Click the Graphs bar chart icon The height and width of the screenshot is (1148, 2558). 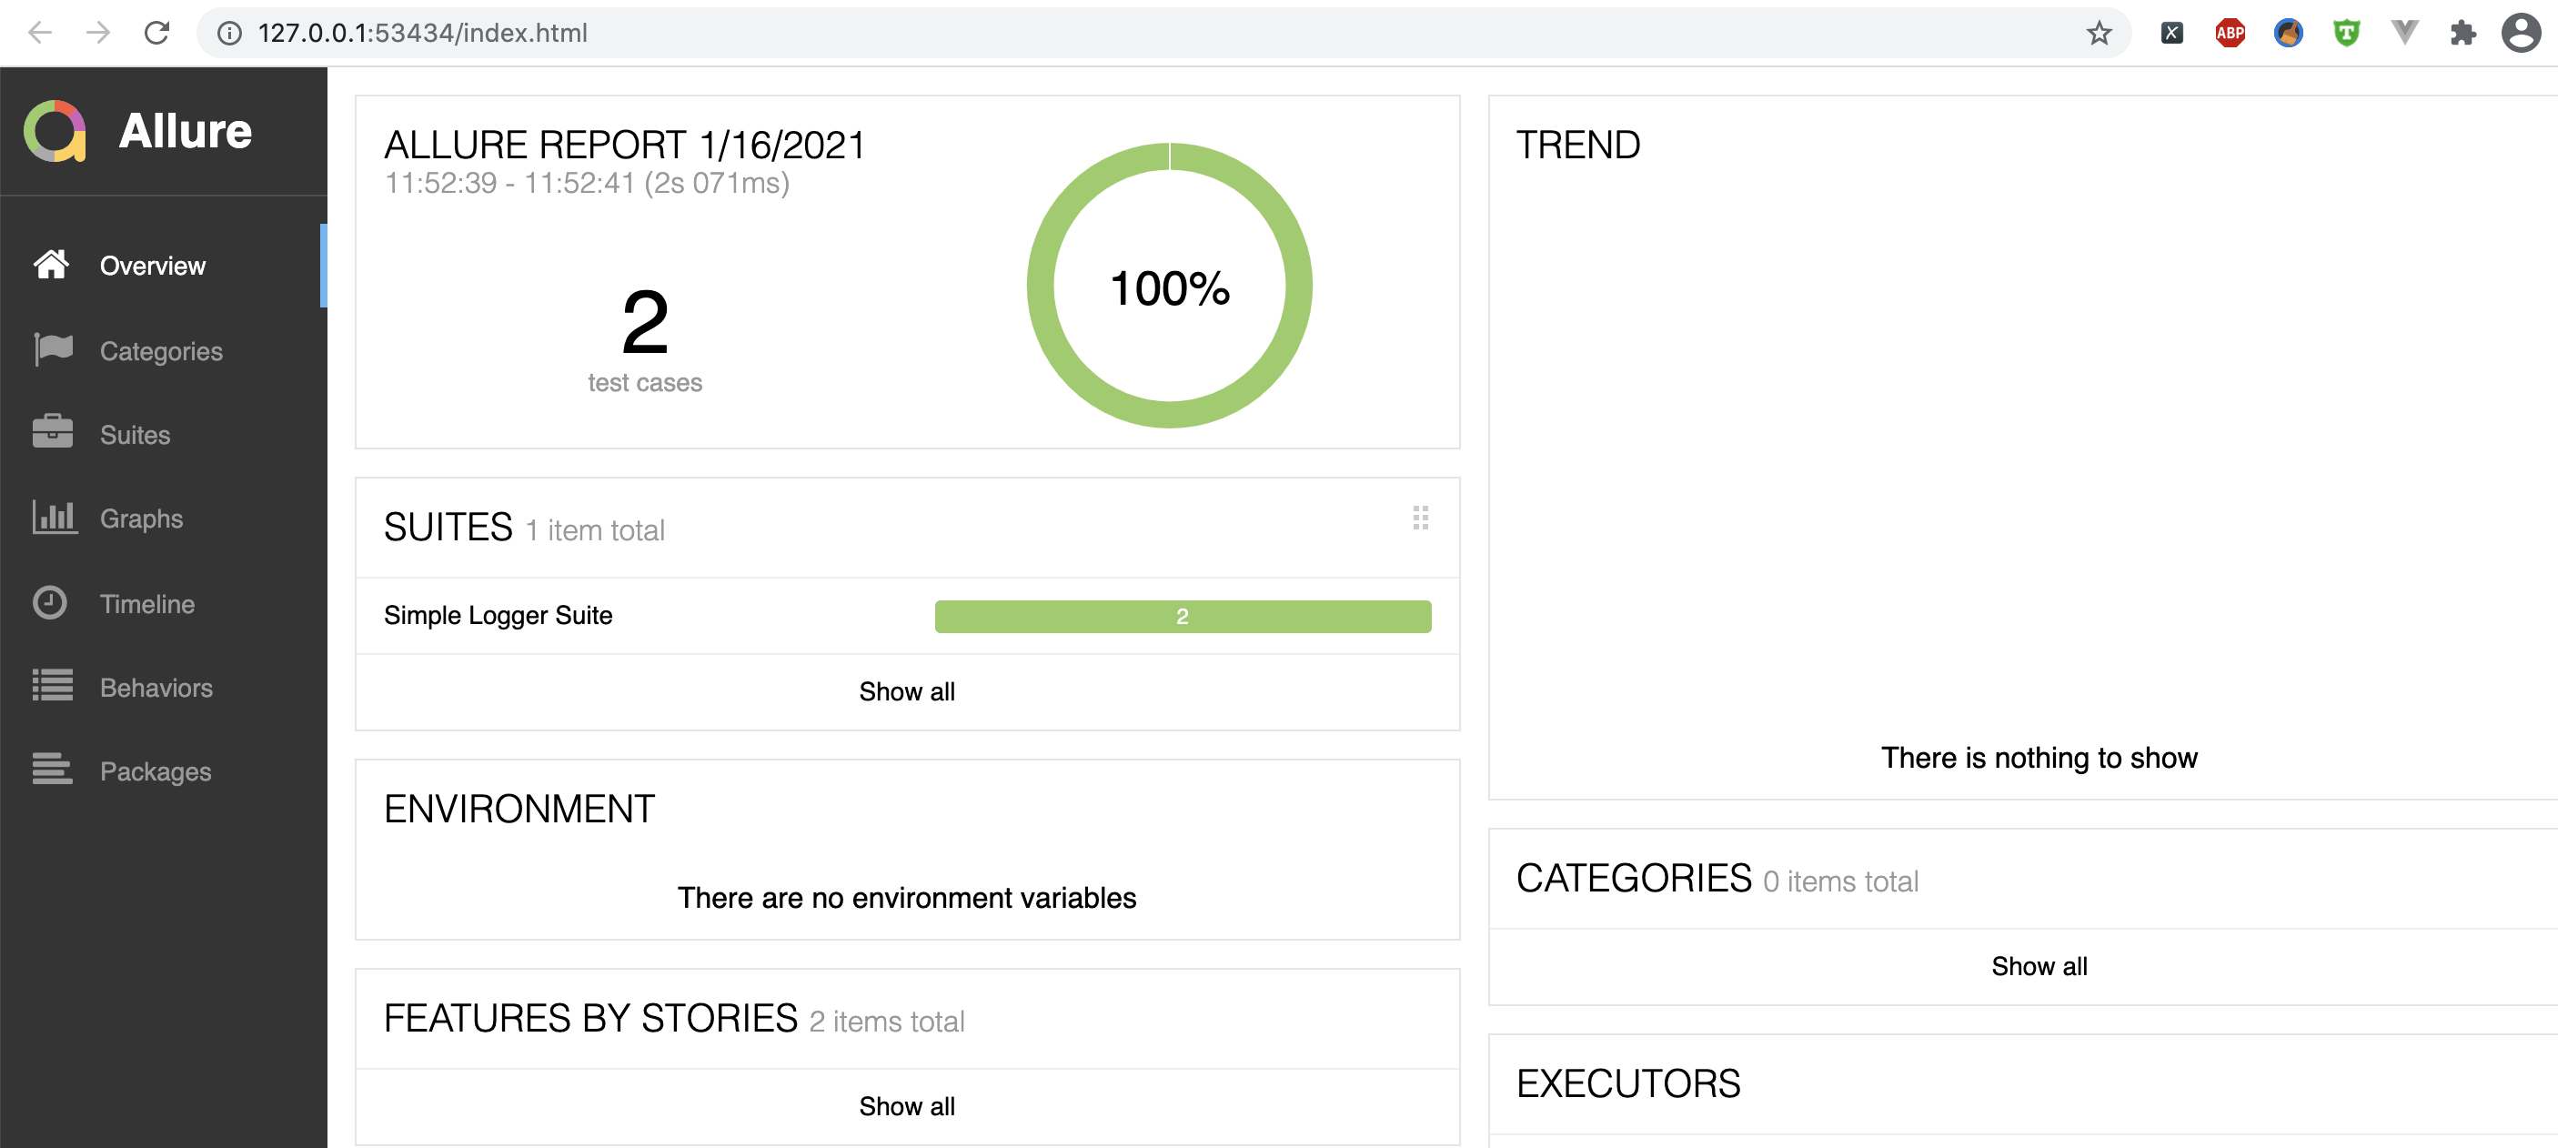[54, 518]
